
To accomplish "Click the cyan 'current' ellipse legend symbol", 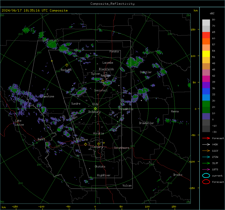I will (206, 176).
